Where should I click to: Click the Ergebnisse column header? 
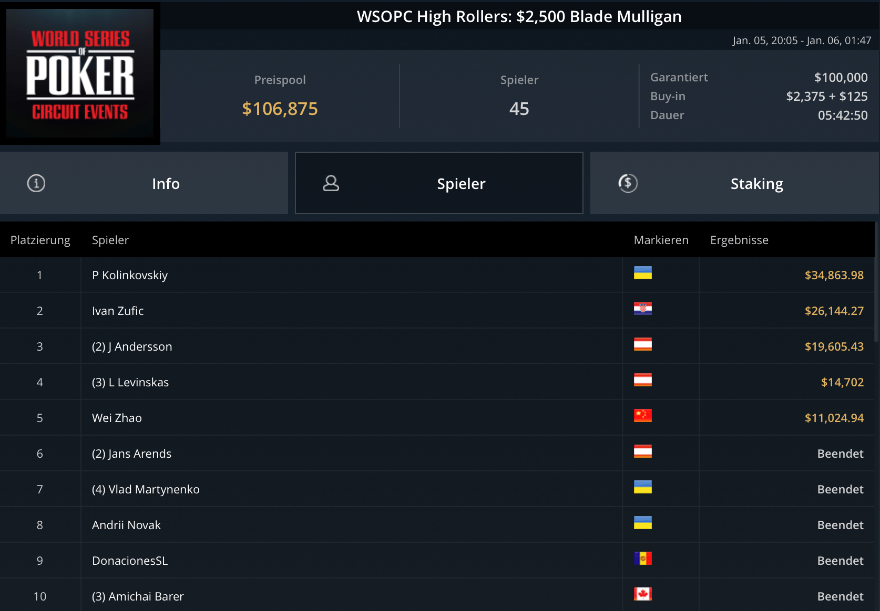[x=739, y=240]
